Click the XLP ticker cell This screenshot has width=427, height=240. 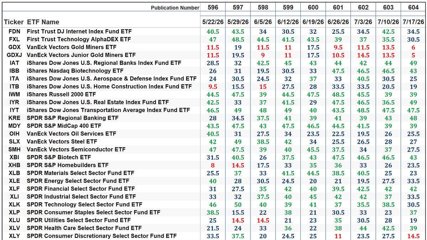pos(14,212)
